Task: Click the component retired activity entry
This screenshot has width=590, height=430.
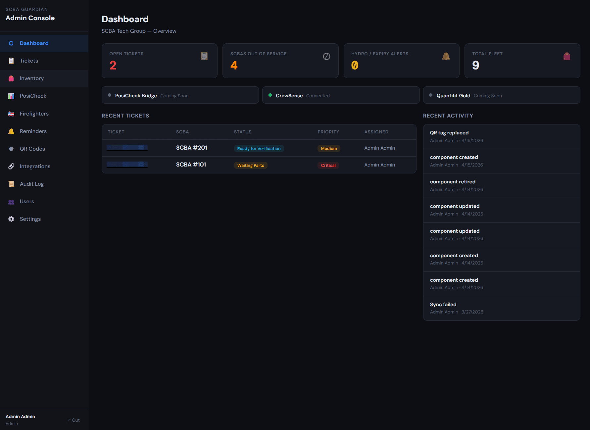Action: coord(502,185)
